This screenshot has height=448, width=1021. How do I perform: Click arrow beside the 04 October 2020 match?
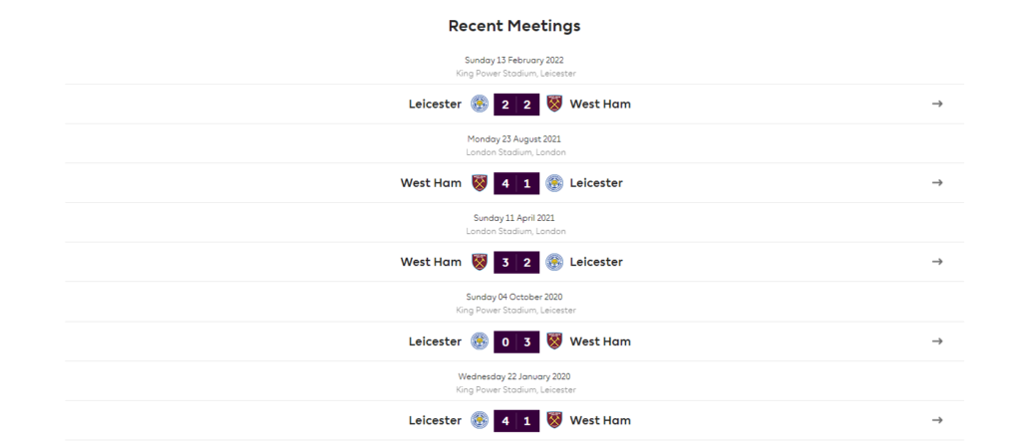[937, 340]
